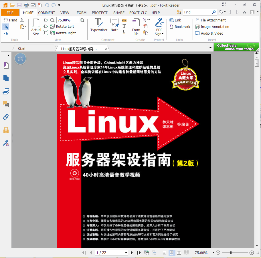Click the strikeout text icon
The image size is (261, 258).
coord(124,26)
